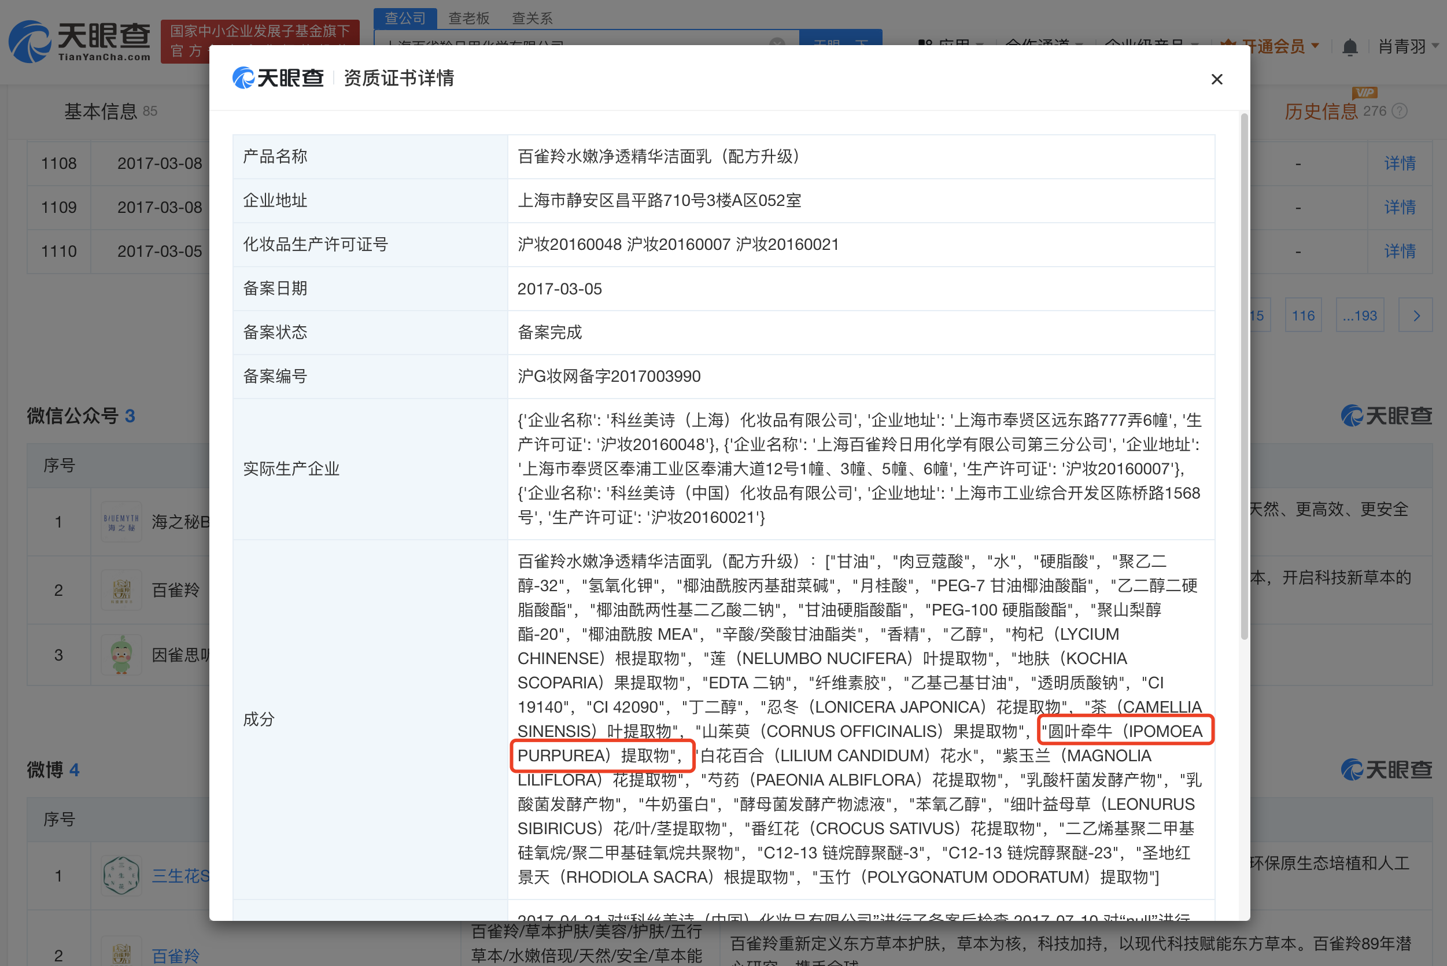
Task: Click the 三生花 Weibo avatar
Action: 121,875
